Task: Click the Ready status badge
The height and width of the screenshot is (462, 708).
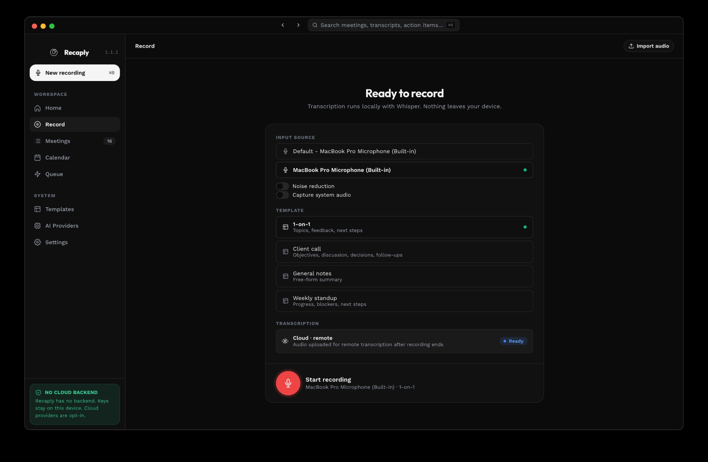Action: point(513,341)
